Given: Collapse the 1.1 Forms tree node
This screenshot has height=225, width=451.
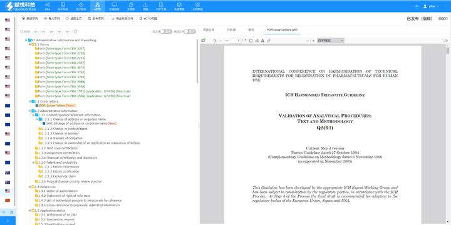Looking at the screenshot, I should point(29,44).
